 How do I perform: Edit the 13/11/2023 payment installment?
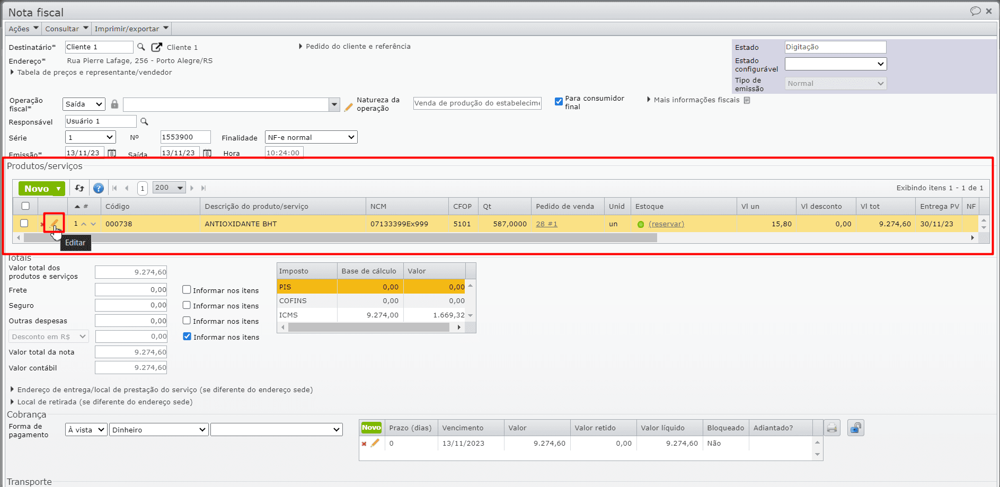pos(375,443)
